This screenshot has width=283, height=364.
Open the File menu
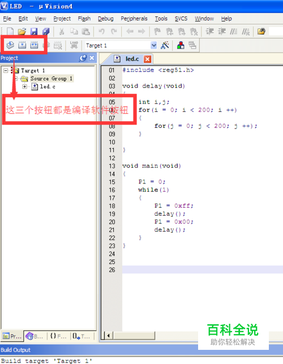click(x=7, y=19)
